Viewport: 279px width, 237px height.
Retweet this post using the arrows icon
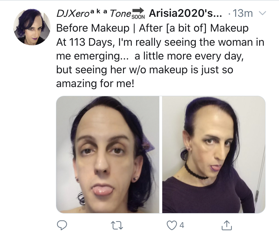(117, 226)
